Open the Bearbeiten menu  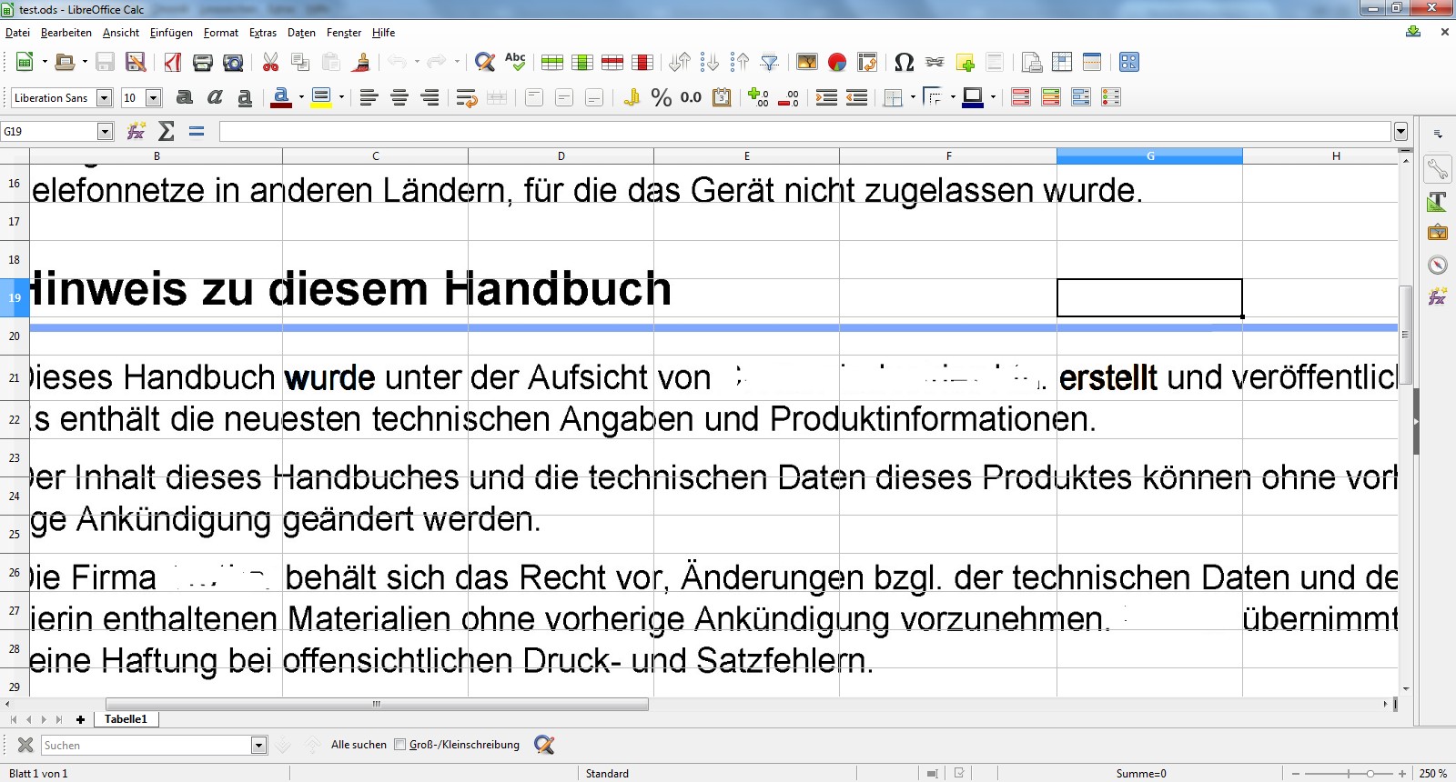click(66, 33)
